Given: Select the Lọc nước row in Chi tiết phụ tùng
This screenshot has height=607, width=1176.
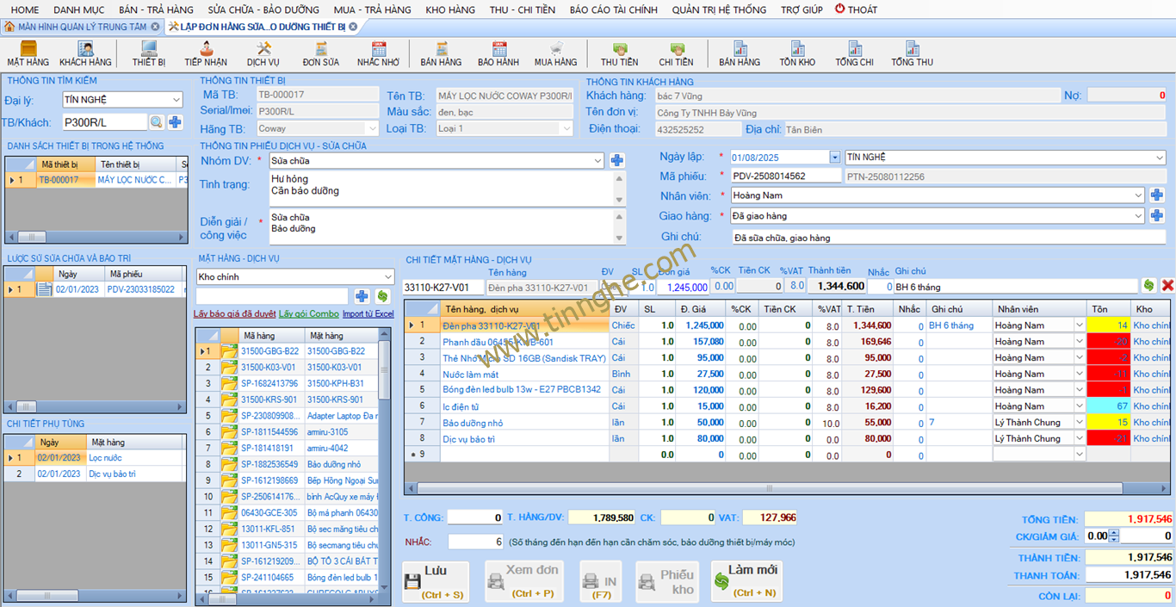Looking at the screenshot, I should pyautogui.click(x=95, y=458).
